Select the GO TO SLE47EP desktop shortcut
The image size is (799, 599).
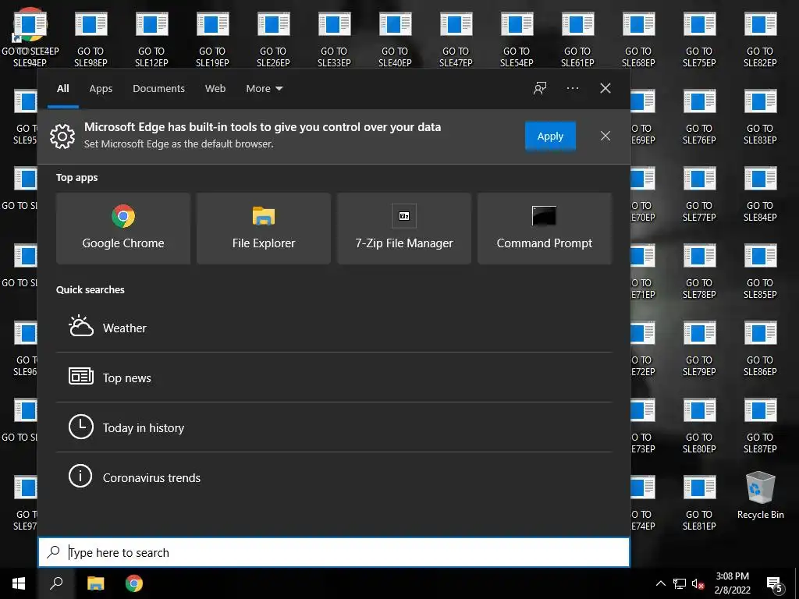pos(456,40)
